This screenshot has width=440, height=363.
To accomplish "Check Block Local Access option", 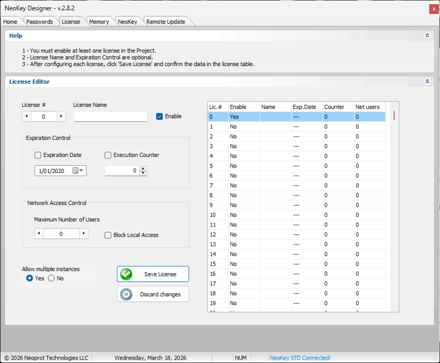I will [x=108, y=235].
